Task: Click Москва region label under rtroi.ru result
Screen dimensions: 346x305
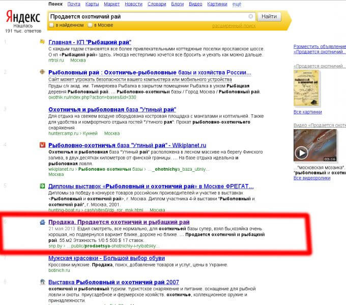Action: (x=78, y=60)
